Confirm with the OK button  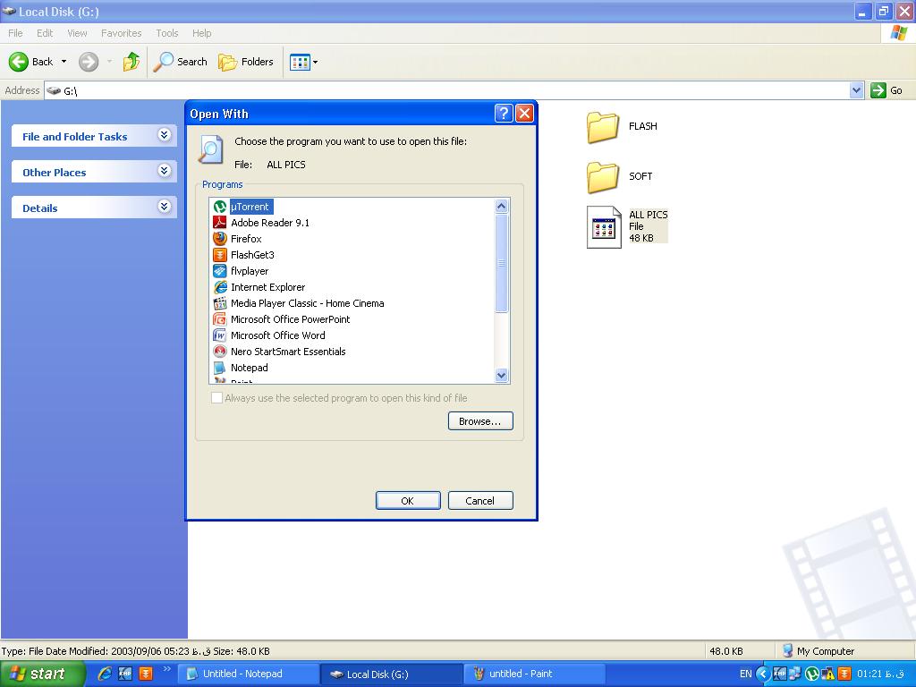pos(408,501)
